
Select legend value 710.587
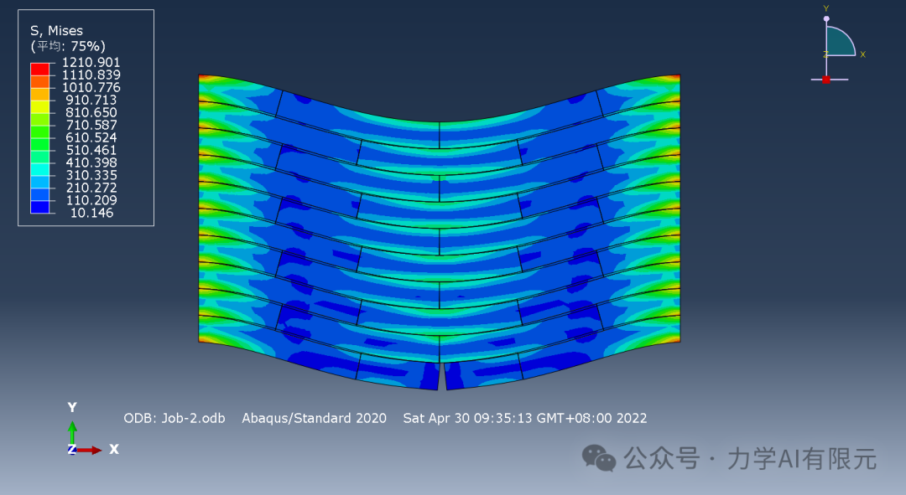click(91, 125)
